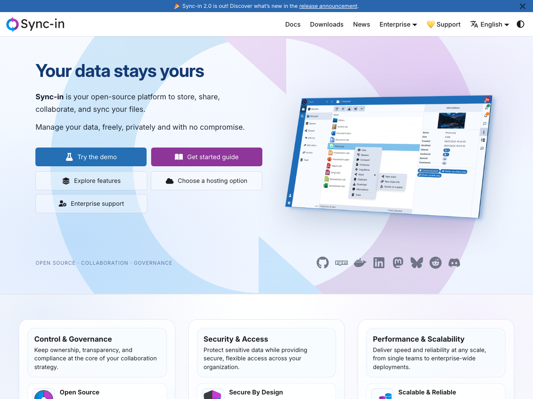
Task: Open the Sync-in GitHub page icon
Action: [x=322, y=263]
